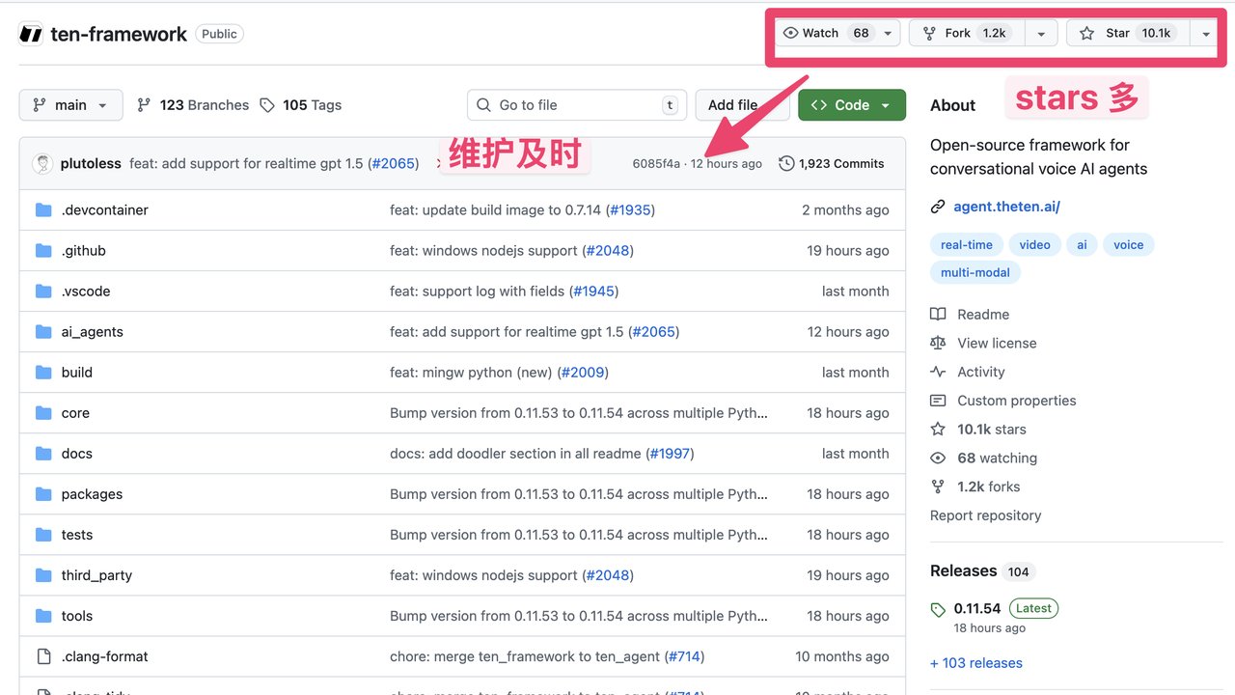This screenshot has height=695, width=1235.
Task: Click the license scale icon
Action: point(938,343)
